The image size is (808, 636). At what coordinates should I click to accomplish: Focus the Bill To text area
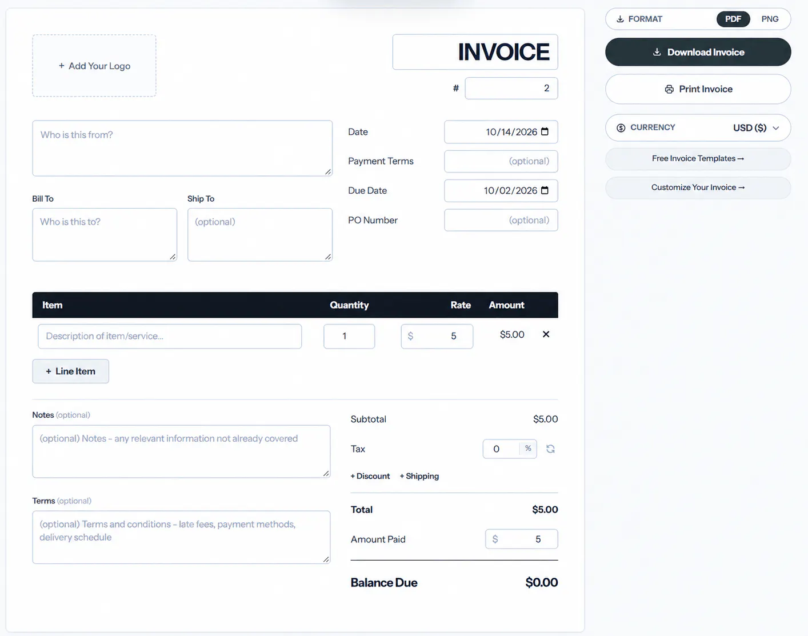pyautogui.click(x=105, y=235)
